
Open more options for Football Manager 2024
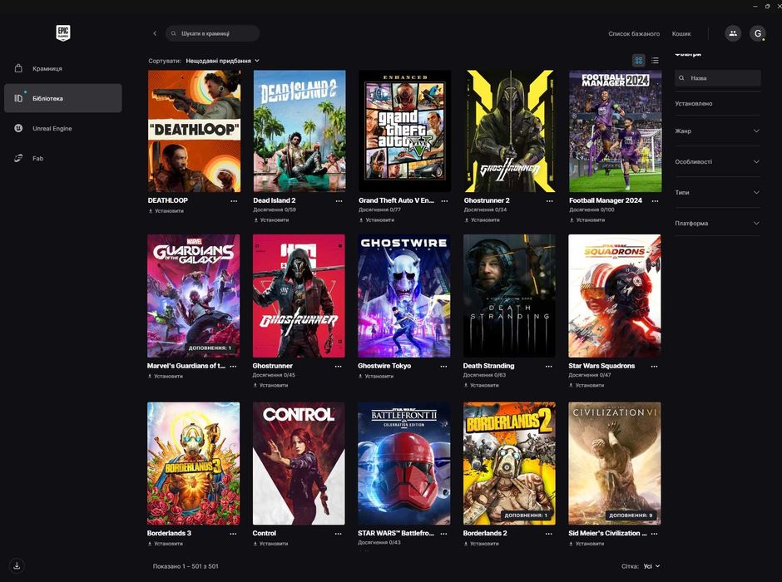tap(655, 201)
